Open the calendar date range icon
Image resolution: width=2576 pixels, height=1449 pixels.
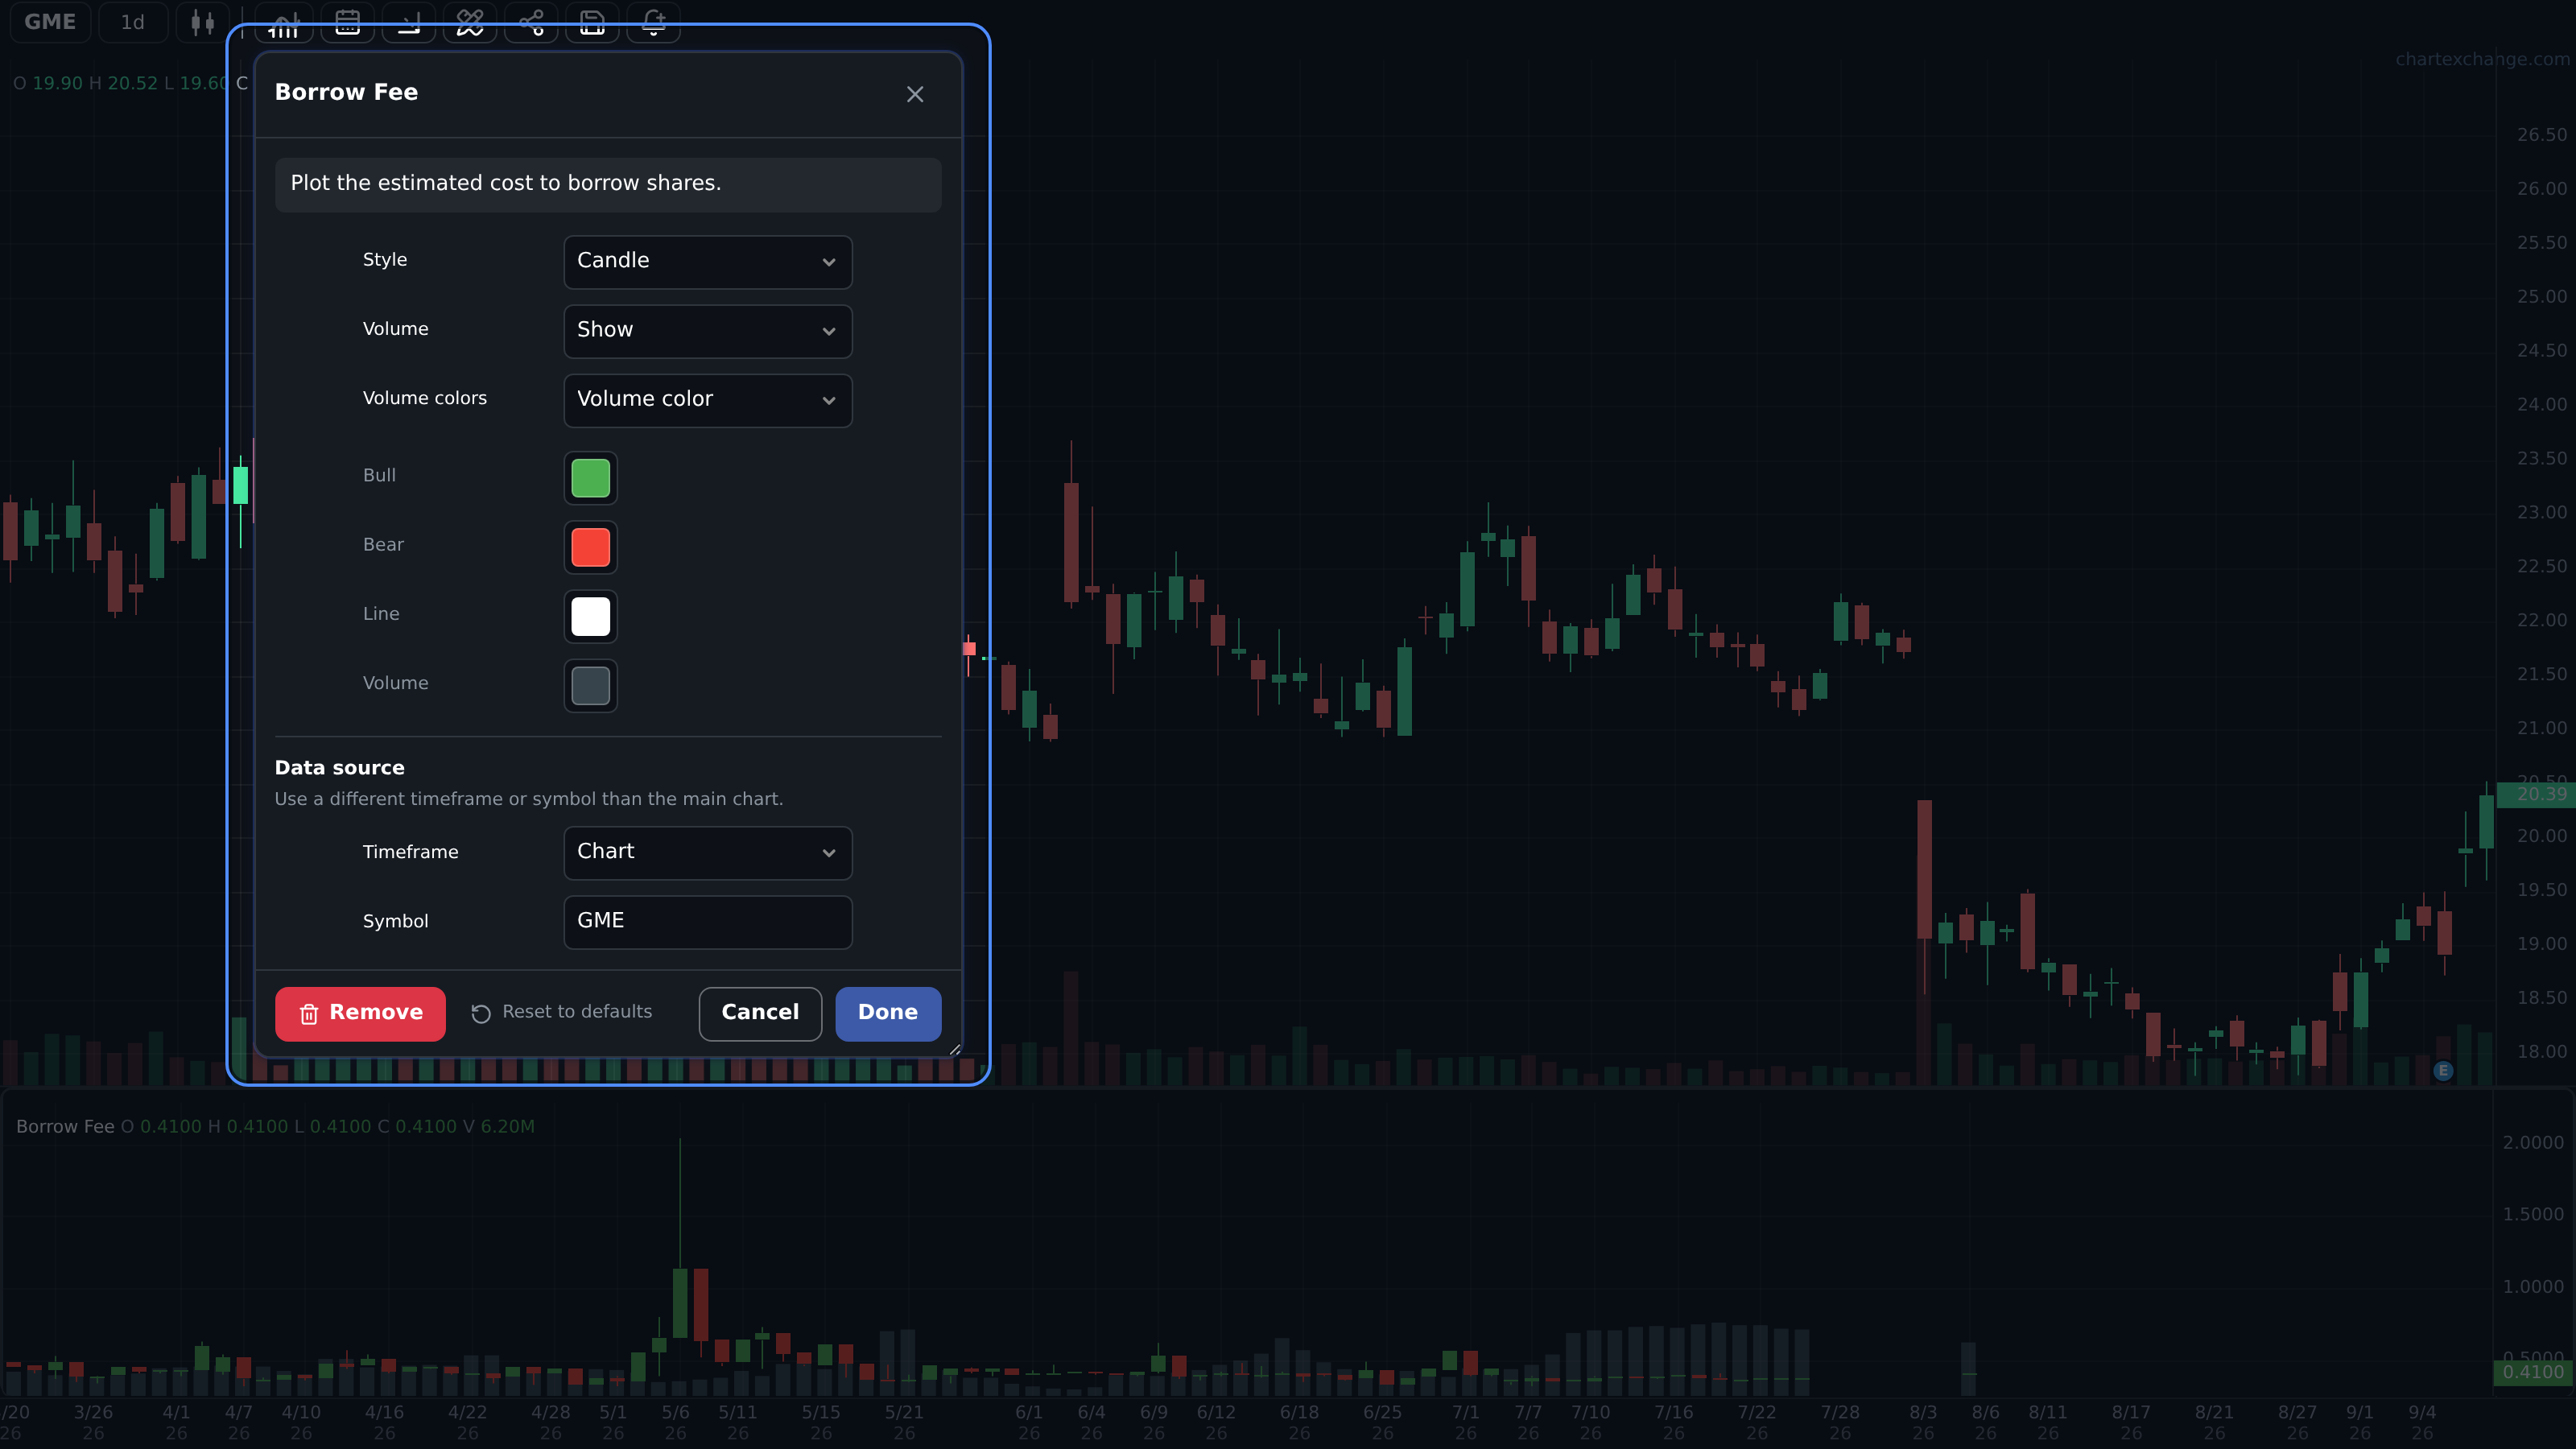pyautogui.click(x=347, y=22)
